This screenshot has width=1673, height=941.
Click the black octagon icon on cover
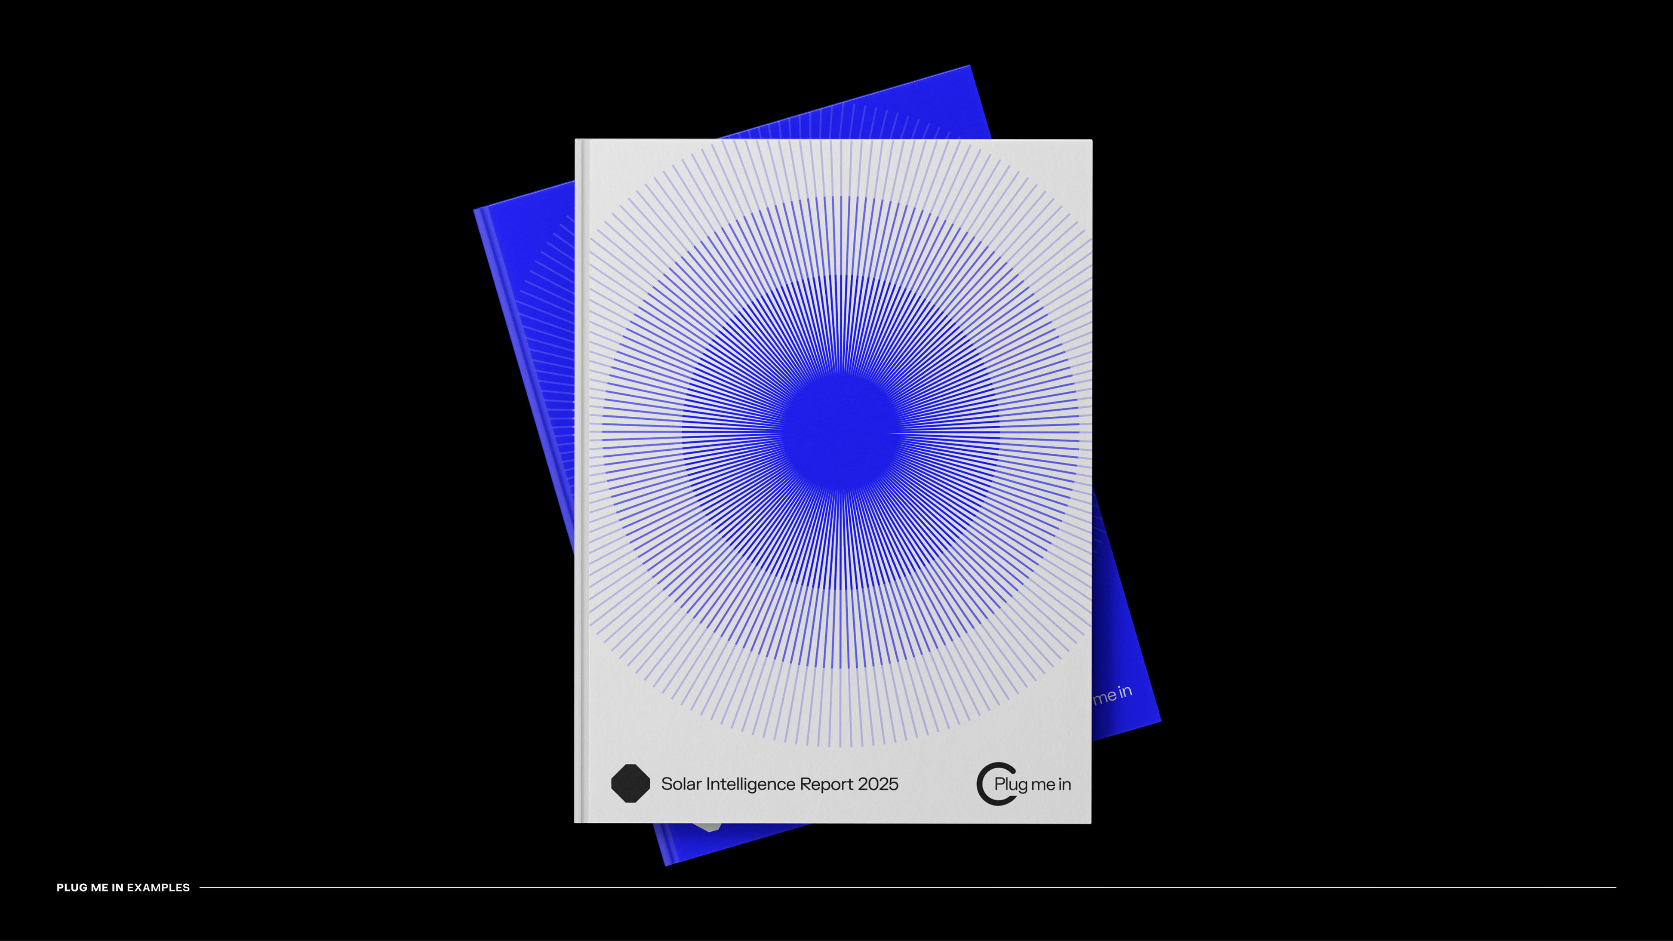coord(630,783)
